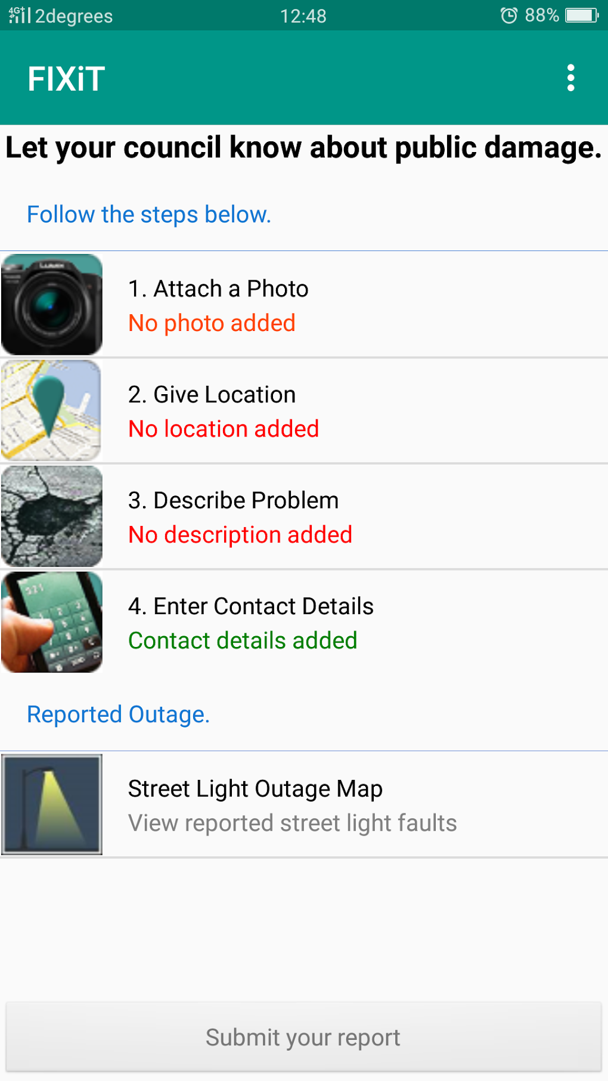Viewport: 608px width, 1081px height.
Task: Open '3. Describe Problem' step
Action: (x=233, y=500)
